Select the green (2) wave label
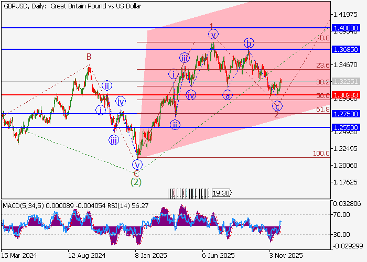Viewport: 367px width, 262px height. point(136,182)
